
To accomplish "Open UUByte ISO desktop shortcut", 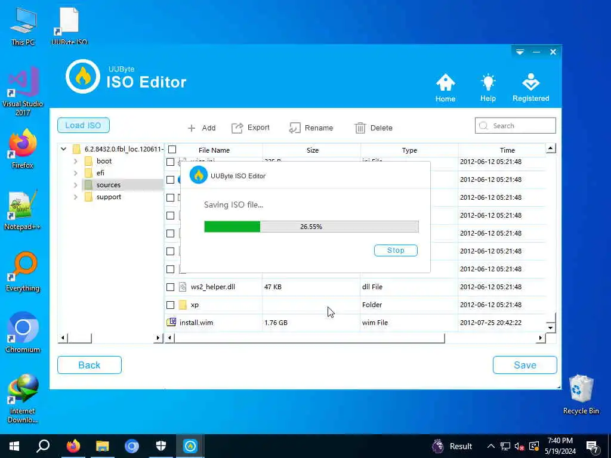I will point(69,26).
